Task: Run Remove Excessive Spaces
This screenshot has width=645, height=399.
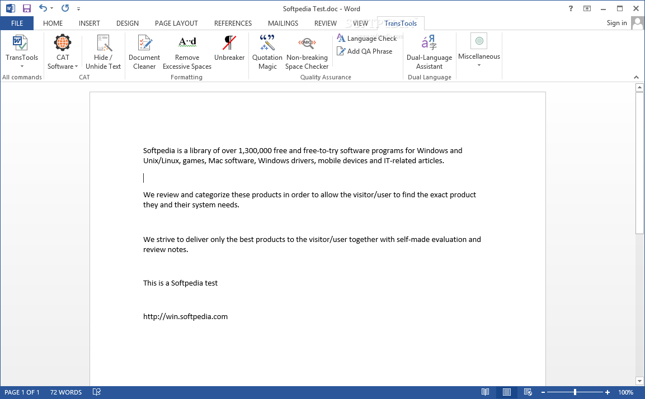Action: pos(187,52)
